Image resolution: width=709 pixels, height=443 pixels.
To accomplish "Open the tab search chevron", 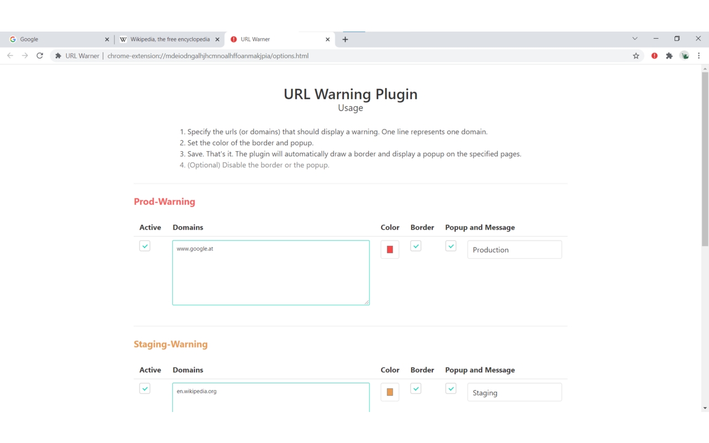I will 635,39.
